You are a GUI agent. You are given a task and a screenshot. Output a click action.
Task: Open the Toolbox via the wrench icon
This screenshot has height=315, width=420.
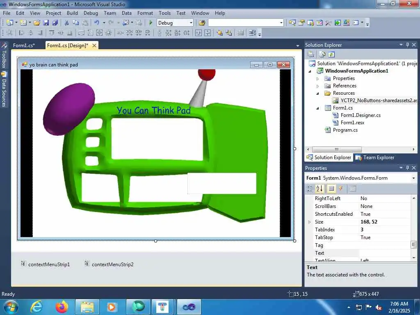click(x=329, y=23)
